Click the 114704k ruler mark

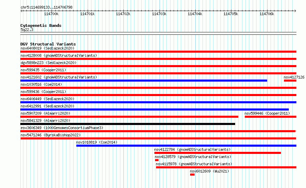(195, 14)
